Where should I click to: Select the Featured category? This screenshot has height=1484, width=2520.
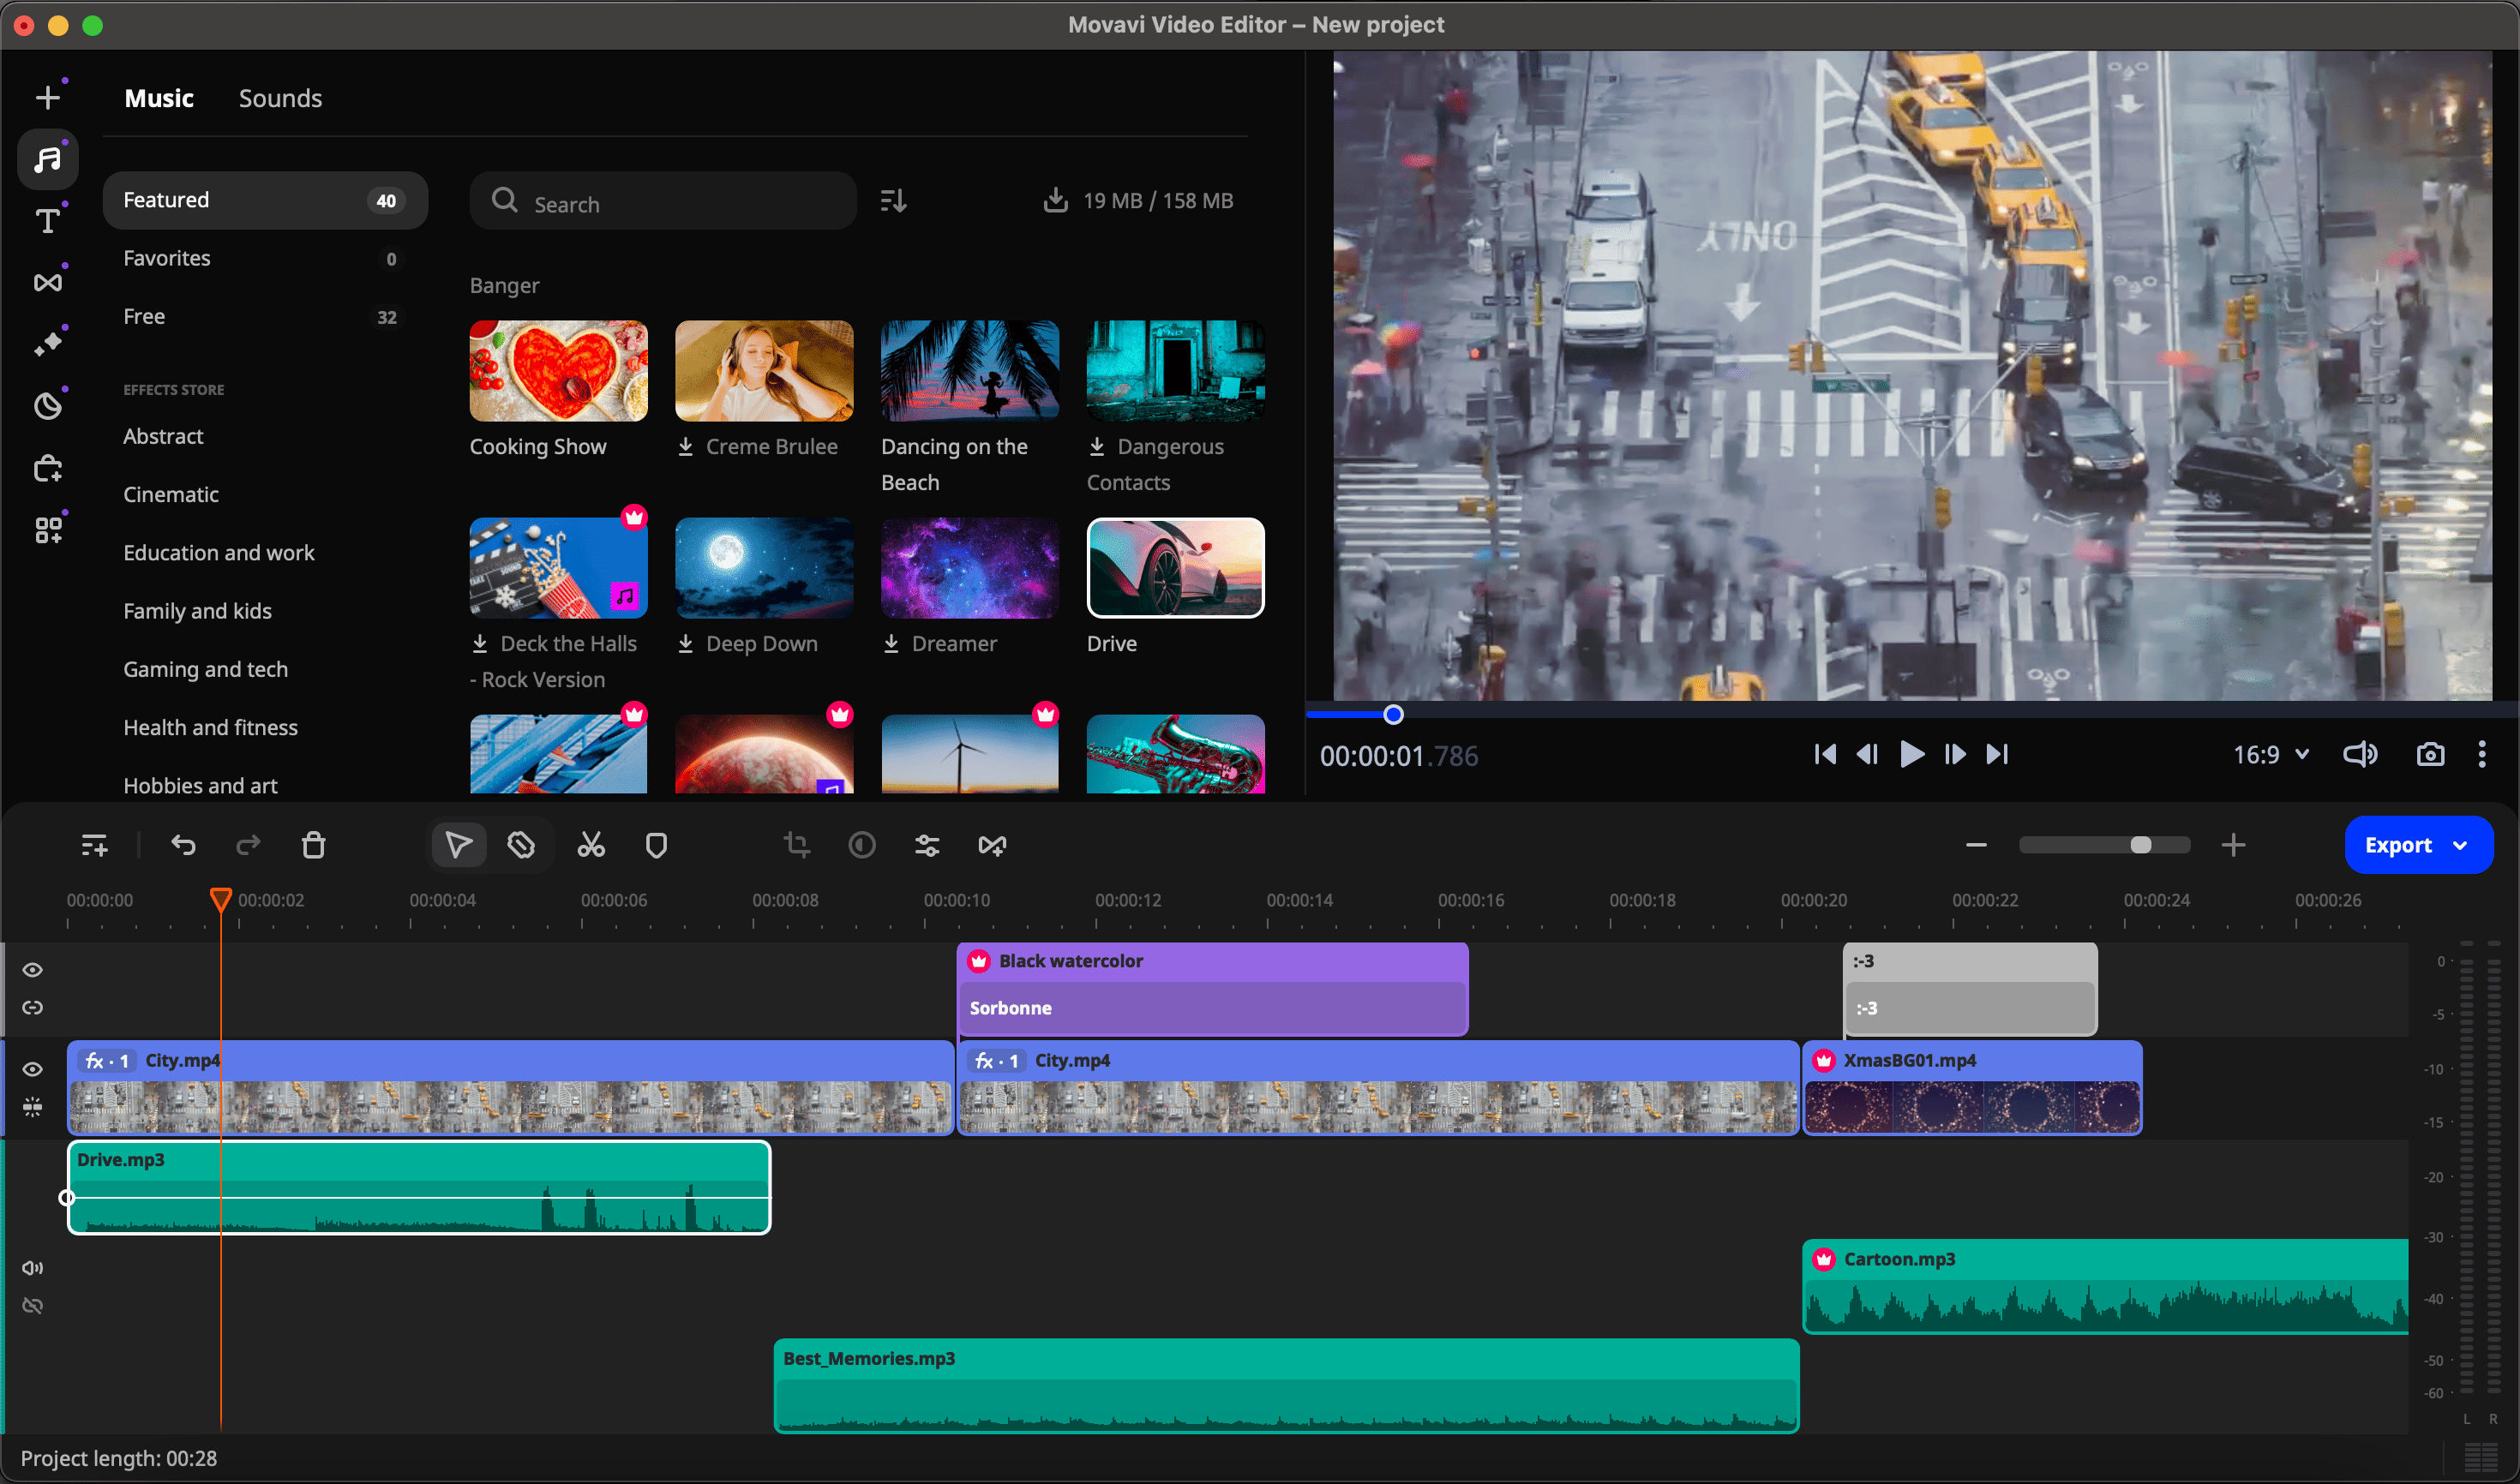pos(265,200)
